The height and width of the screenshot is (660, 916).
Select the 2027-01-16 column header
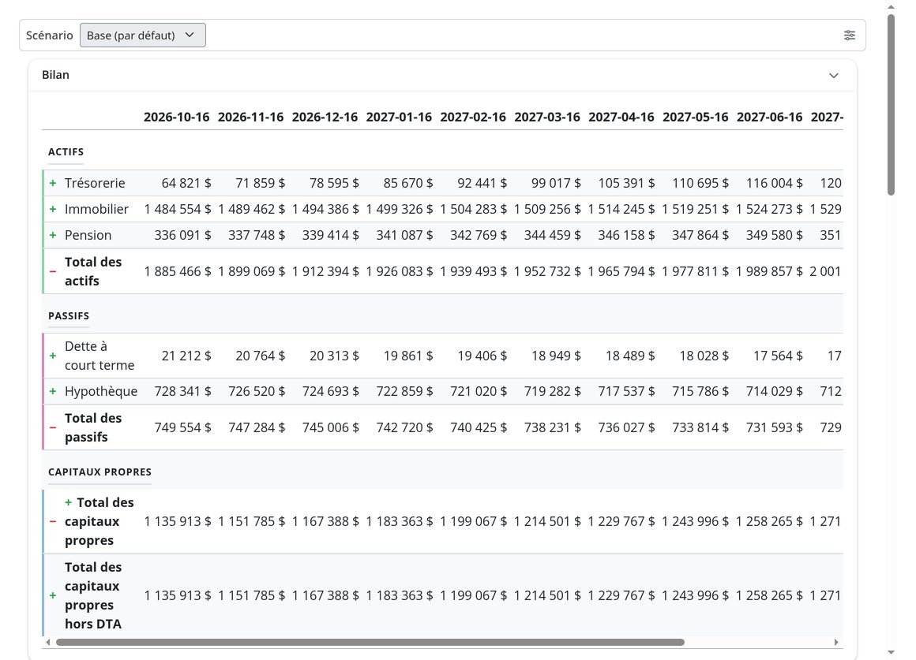tap(399, 117)
